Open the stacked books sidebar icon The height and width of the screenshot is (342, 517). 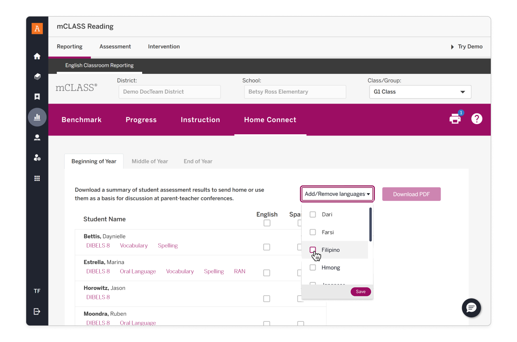37,76
